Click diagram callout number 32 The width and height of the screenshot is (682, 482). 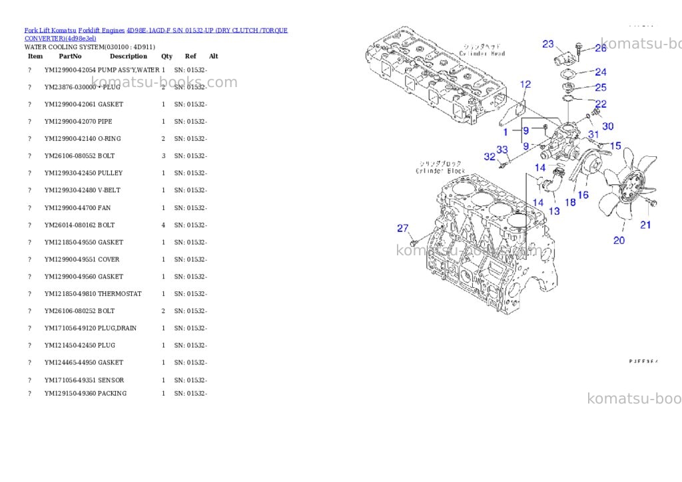(490, 156)
